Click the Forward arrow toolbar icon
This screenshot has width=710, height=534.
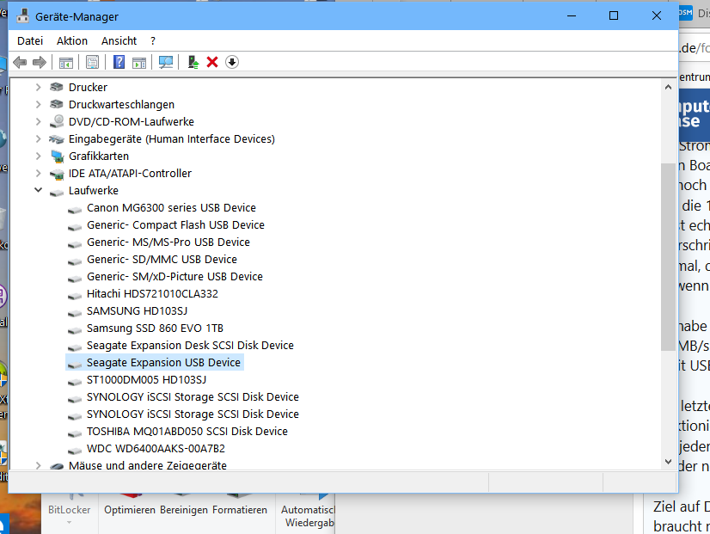click(x=40, y=62)
